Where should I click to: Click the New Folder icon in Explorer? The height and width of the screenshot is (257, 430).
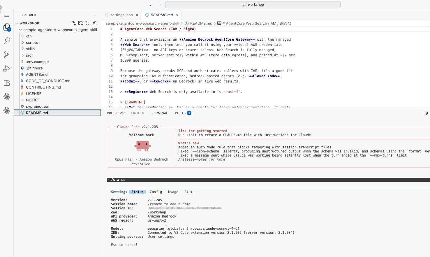click(x=80, y=23)
